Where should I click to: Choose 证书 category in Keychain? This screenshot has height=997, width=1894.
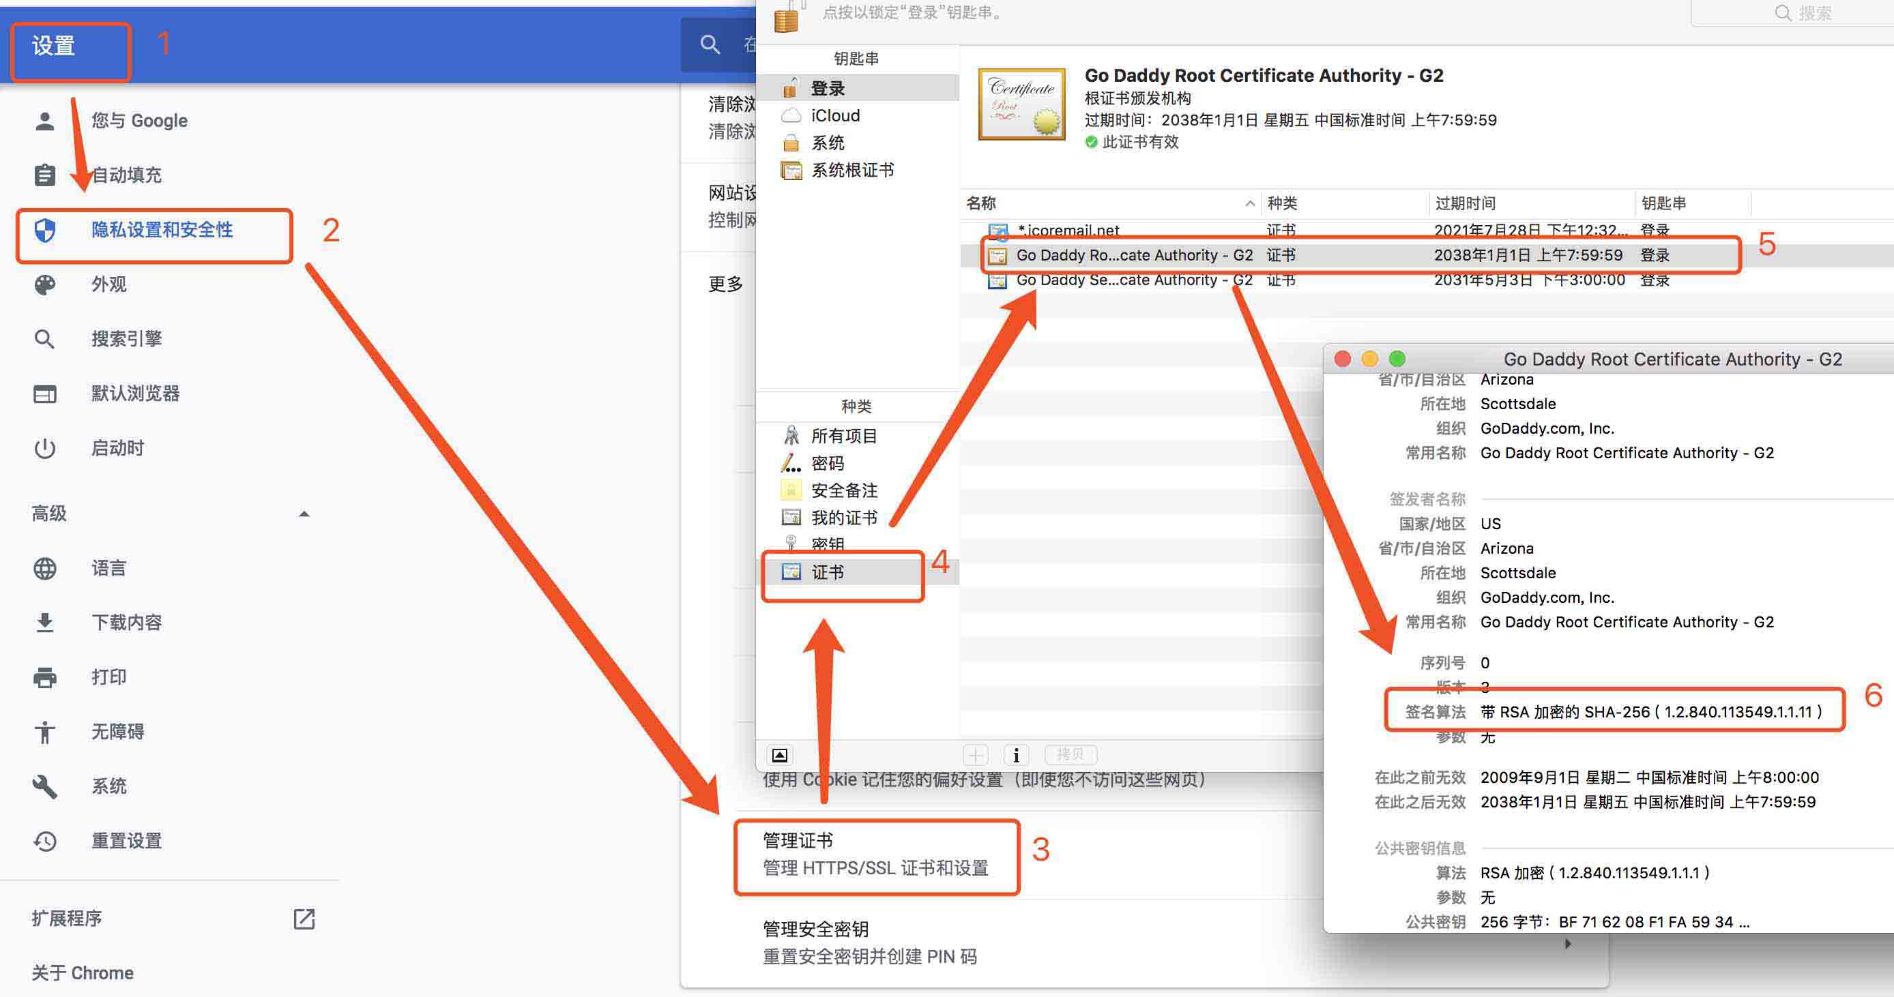858,572
